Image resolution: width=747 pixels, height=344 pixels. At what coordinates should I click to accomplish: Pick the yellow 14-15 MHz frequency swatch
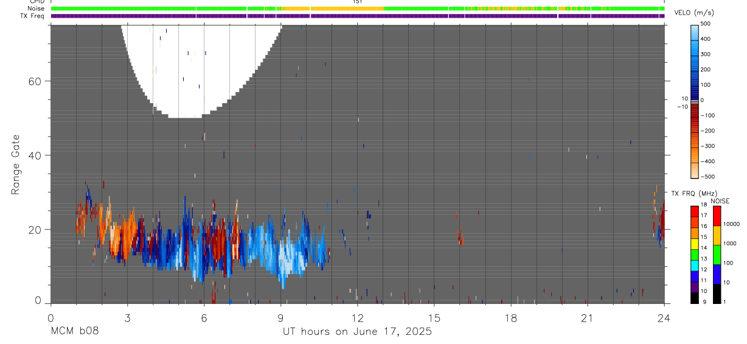pos(694,244)
